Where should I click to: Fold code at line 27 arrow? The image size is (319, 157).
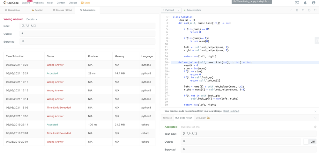(169, 96)
